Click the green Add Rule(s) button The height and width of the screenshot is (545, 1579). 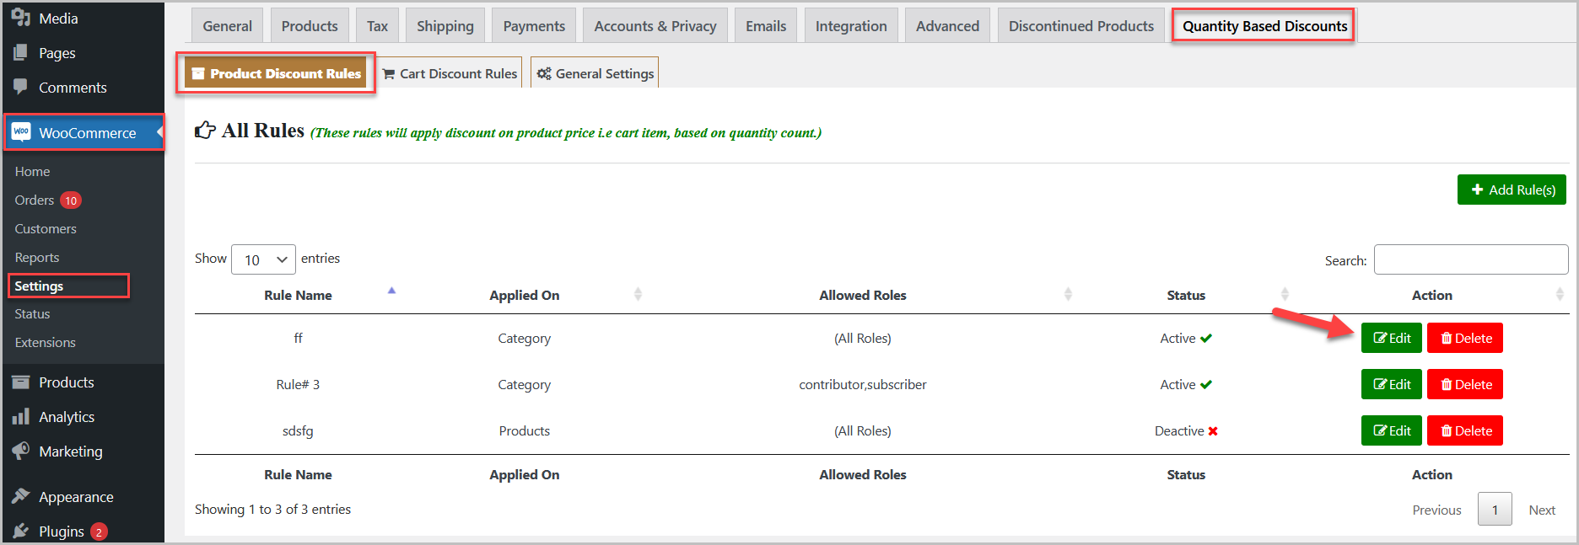point(1512,190)
